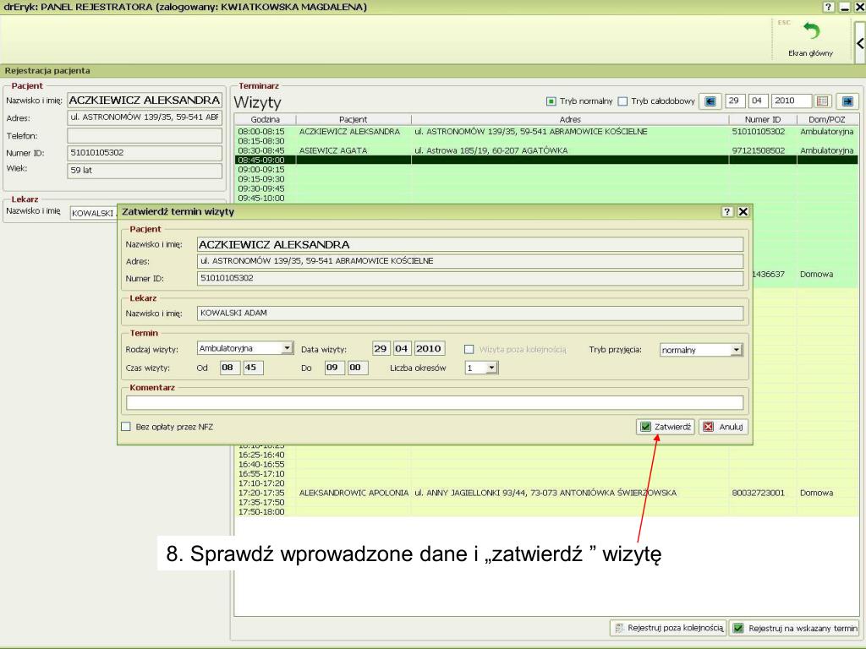866x649 pixels.
Task: Go to the next day with the right arrow
Action: (x=847, y=101)
